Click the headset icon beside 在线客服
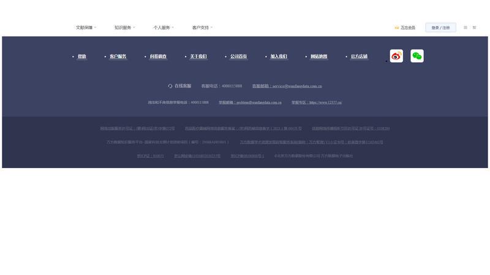 [170, 86]
